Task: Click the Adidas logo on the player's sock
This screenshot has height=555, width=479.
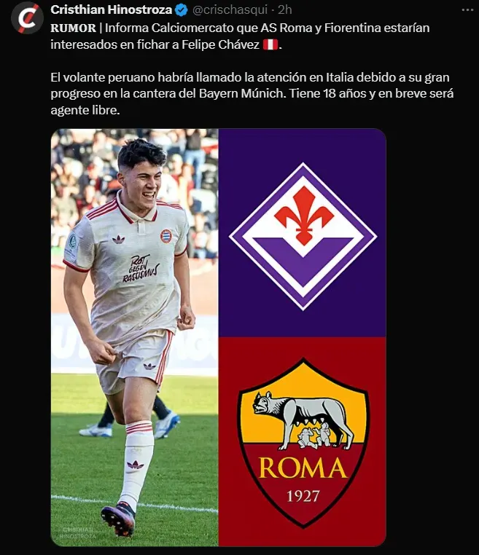Action: pos(136,465)
